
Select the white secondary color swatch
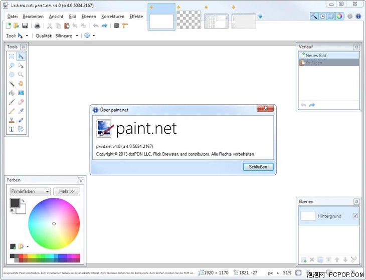click(22, 210)
